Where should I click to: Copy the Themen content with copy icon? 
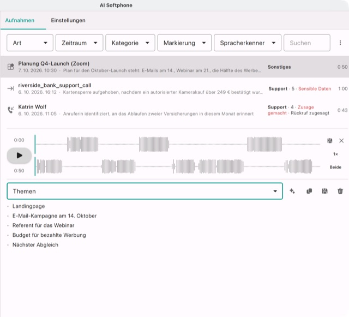[309, 191]
